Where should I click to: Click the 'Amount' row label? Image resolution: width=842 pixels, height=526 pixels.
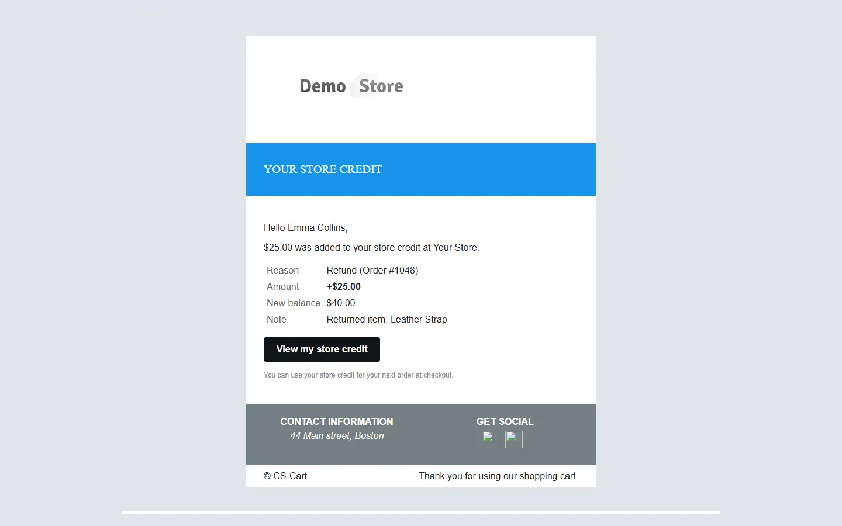coord(283,287)
